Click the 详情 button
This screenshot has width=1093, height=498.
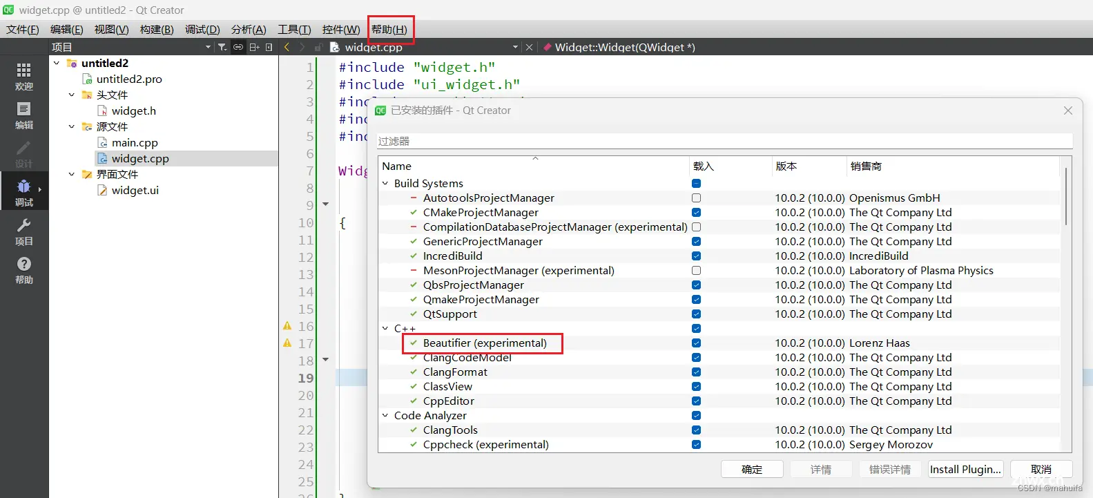[821, 469]
